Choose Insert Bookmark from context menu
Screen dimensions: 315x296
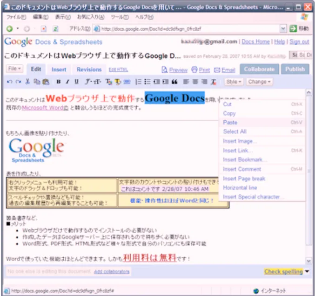tap(262, 159)
